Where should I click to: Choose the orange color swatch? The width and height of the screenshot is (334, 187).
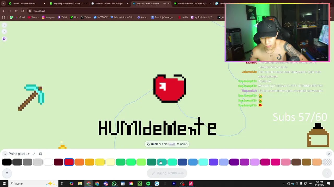coord(79,162)
